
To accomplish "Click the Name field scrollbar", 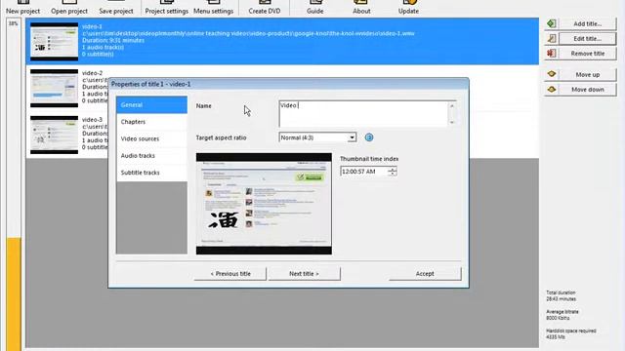I will pyautogui.click(x=452, y=114).
